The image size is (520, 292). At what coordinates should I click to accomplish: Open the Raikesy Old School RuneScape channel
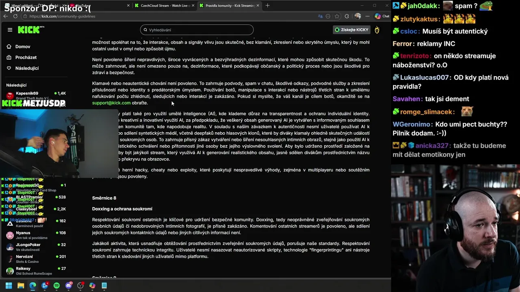[x=37, y=271]
